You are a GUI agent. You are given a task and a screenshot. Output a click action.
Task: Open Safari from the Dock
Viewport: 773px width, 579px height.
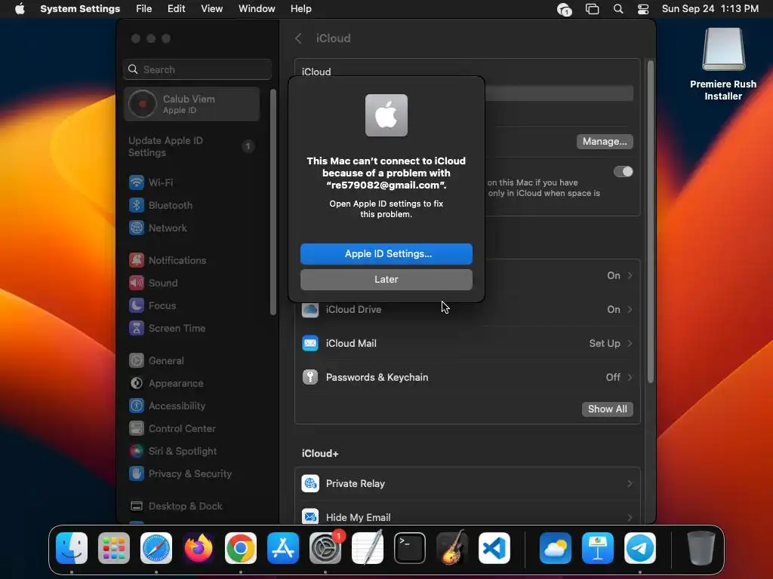tap(156, 548)
